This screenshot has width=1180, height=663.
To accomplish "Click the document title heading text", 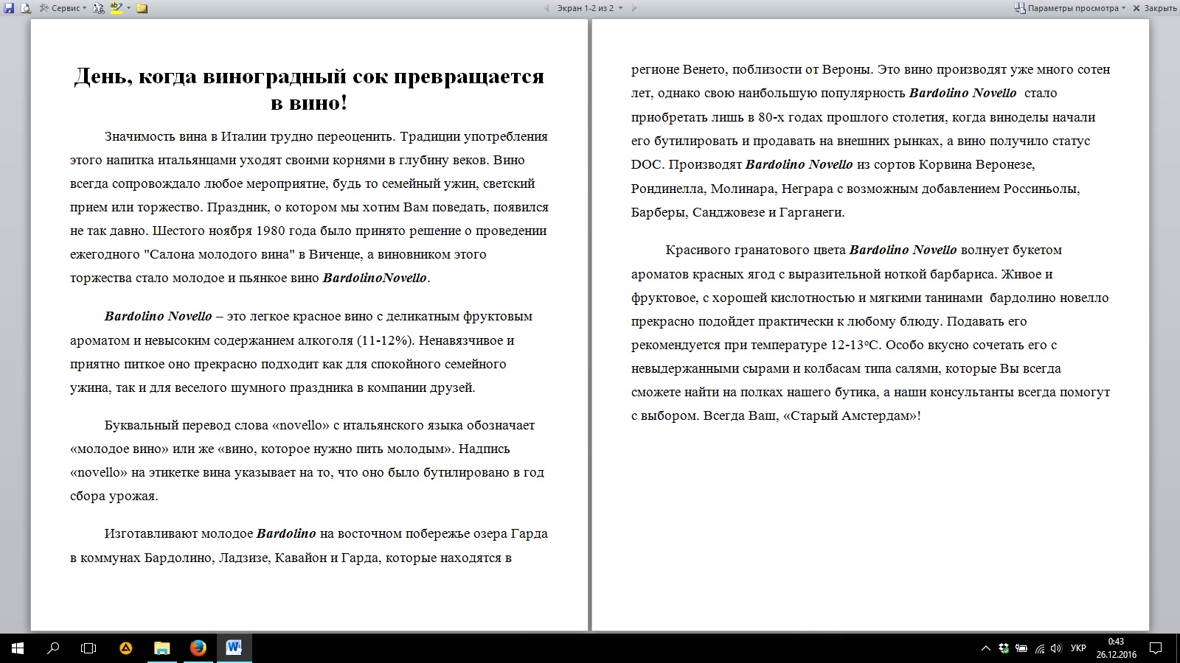I will (309, 88).
